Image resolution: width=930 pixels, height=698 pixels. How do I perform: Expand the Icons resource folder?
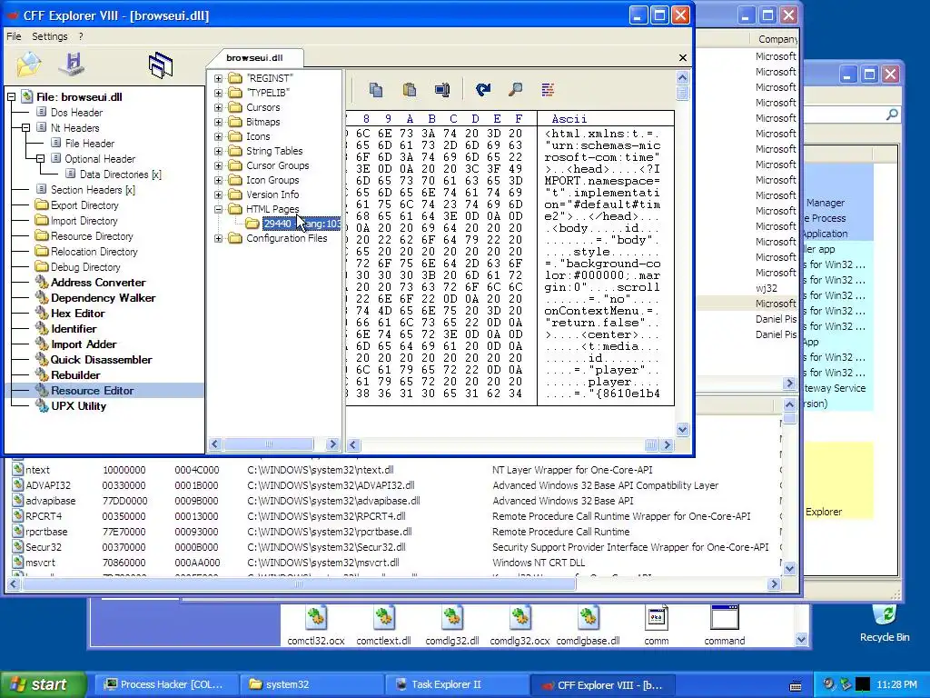click(218, 136)
